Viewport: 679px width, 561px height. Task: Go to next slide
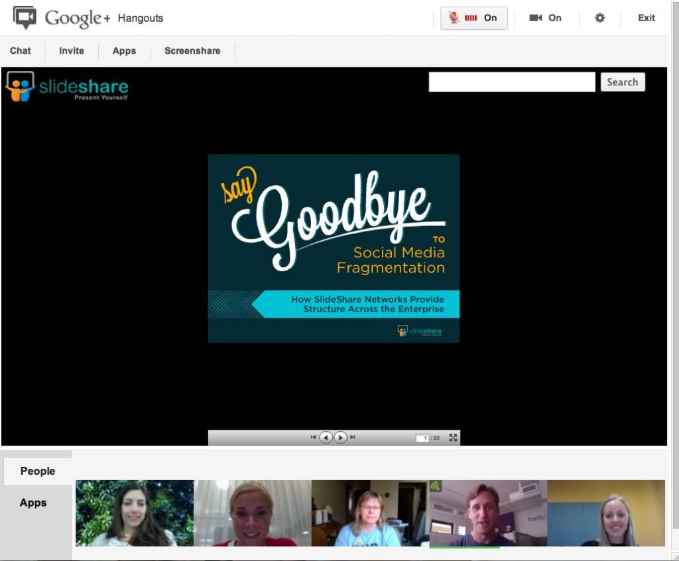[x=341, y=438]
